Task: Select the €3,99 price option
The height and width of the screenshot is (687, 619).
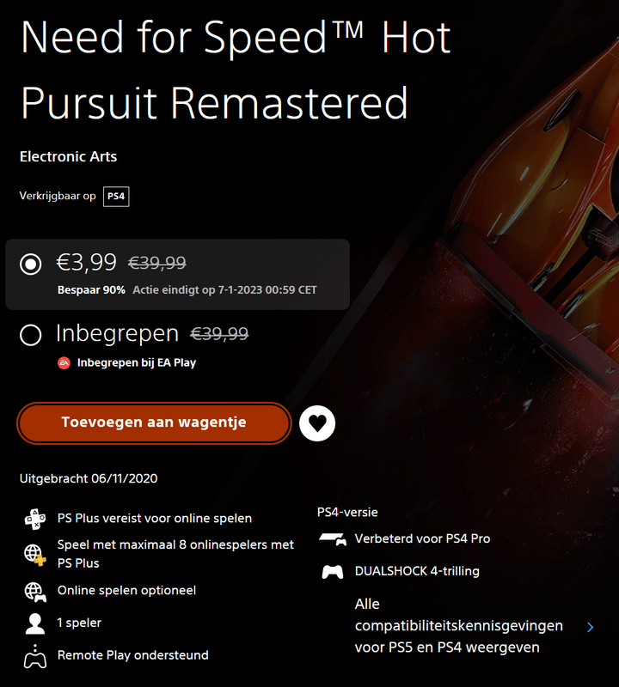Action: coord(31,264)
